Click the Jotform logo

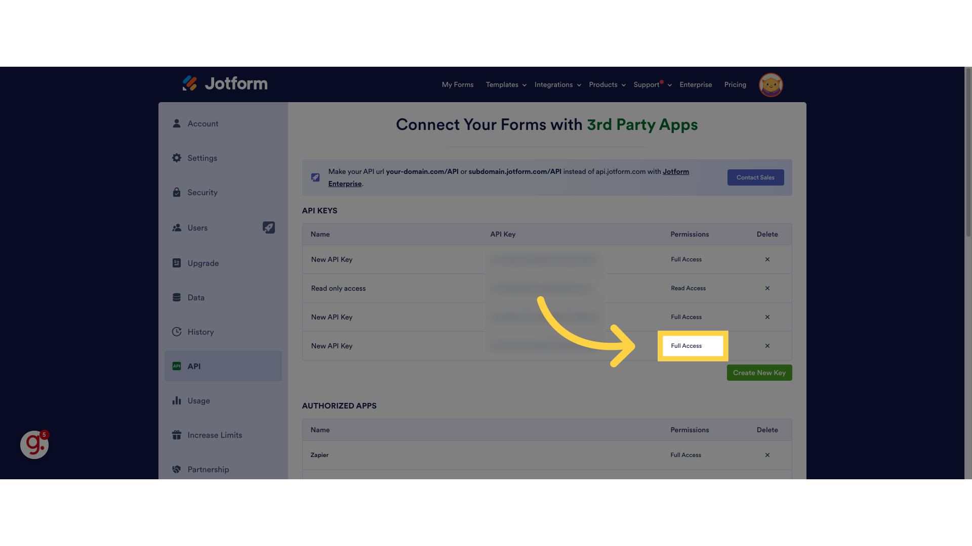[x=224, y=83]
